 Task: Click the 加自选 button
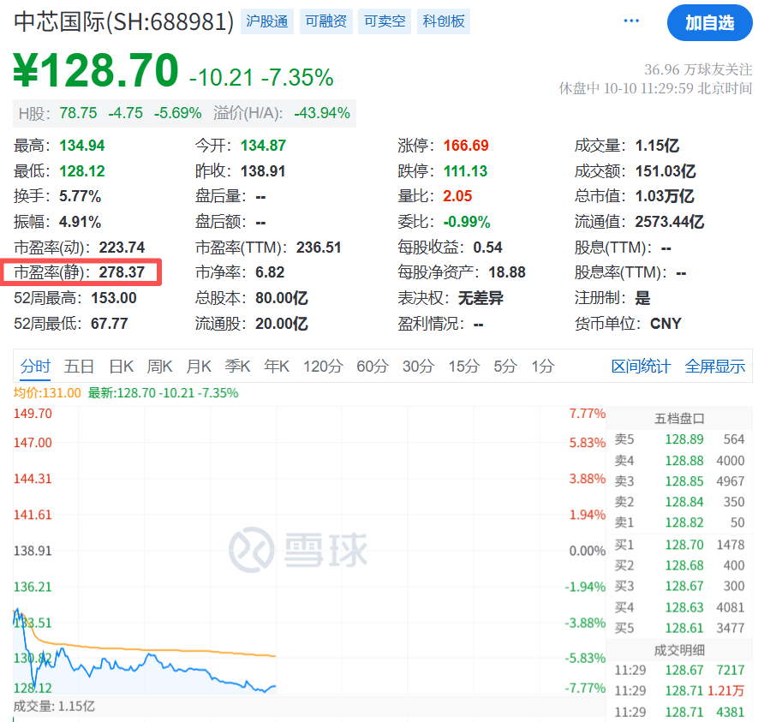point(709,23)
